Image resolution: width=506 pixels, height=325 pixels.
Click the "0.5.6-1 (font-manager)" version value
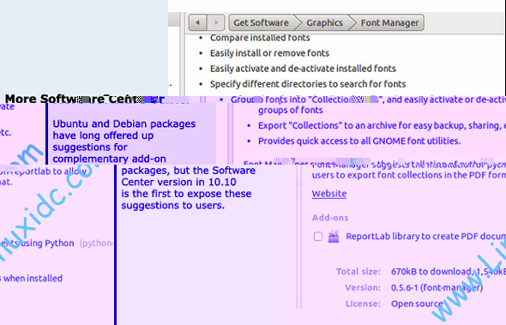437,287
